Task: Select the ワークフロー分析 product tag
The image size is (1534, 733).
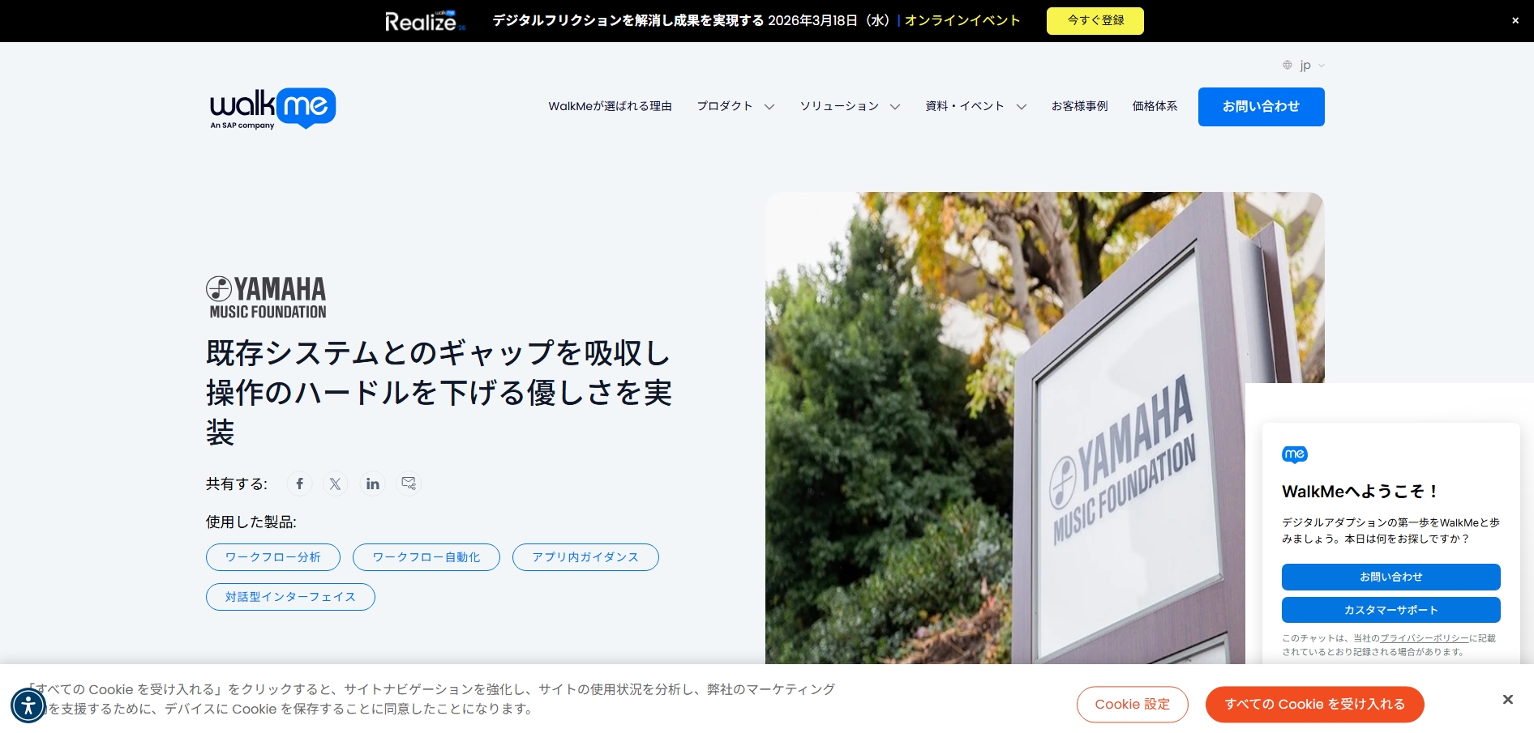Action: [272, 557]
